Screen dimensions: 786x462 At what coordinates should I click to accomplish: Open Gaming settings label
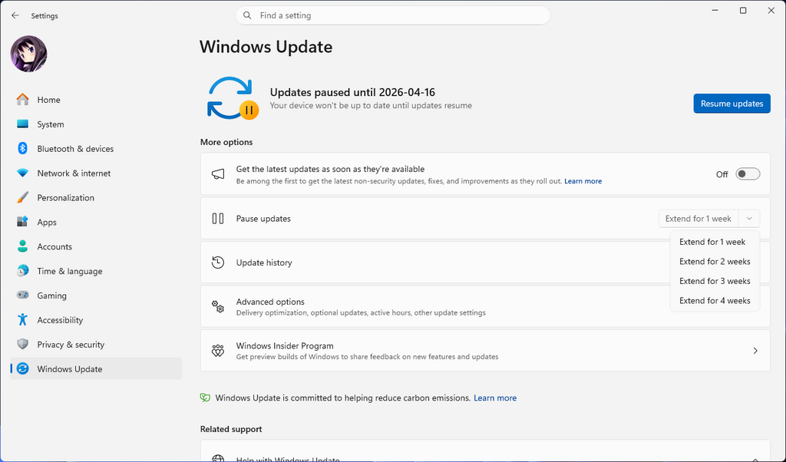[x=51, y=295]
